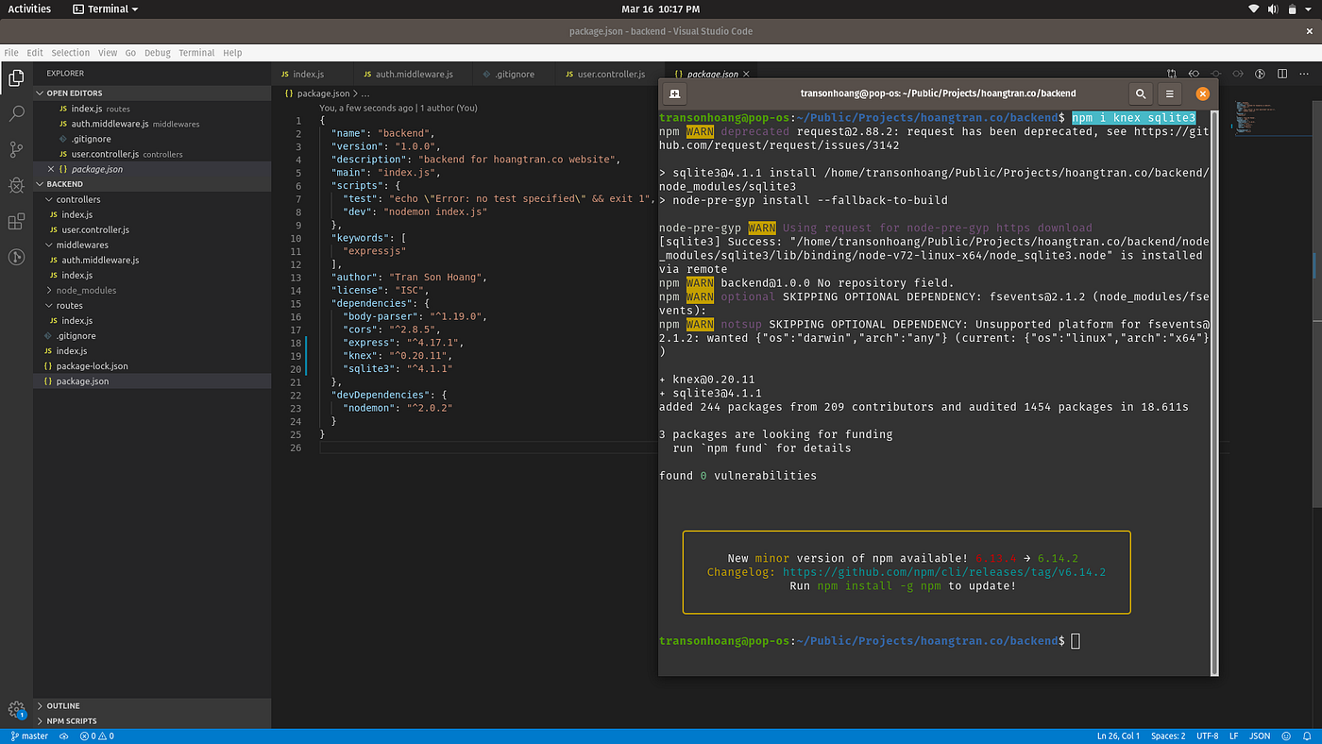Open the Explorer view in activity bar
Screen dimensions: 1322x744
pos(16,78)
